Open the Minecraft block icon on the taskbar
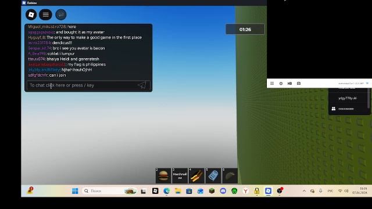Image resolution: width=372 pixels, height=209 pixels. [212, 191]
